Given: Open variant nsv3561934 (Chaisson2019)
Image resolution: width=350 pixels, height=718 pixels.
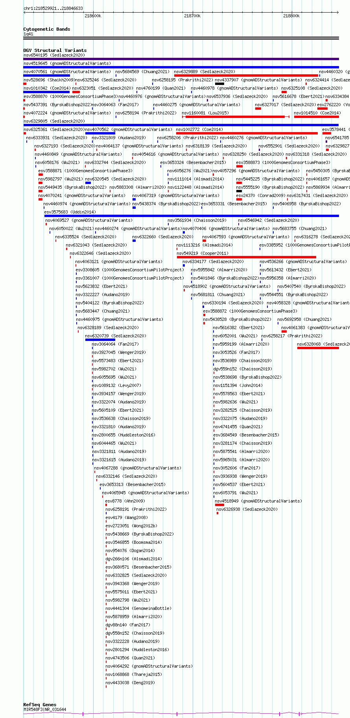Looking at the screenshot, I should (197, 220).
